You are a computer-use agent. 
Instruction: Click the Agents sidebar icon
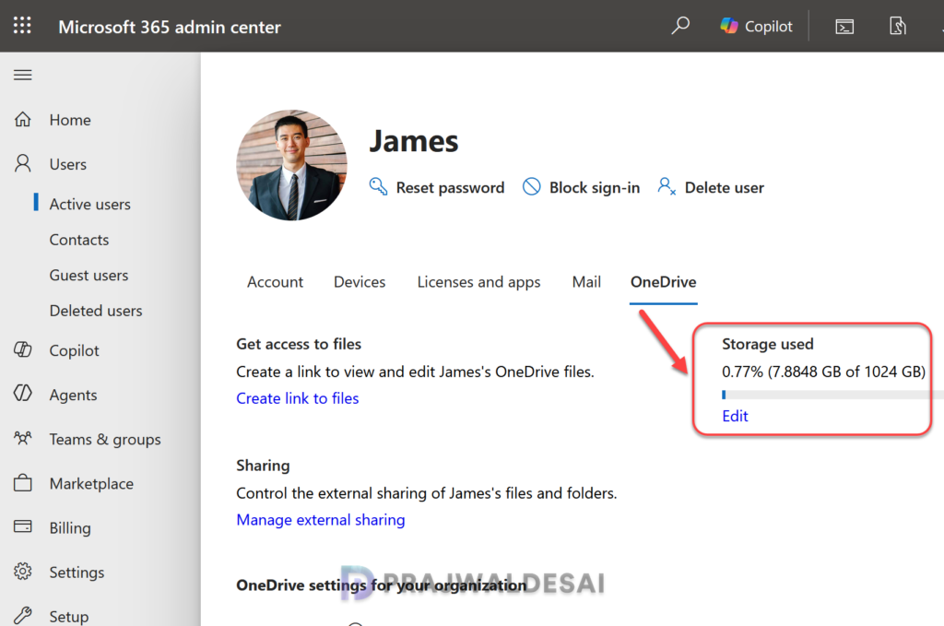[23, 394]
